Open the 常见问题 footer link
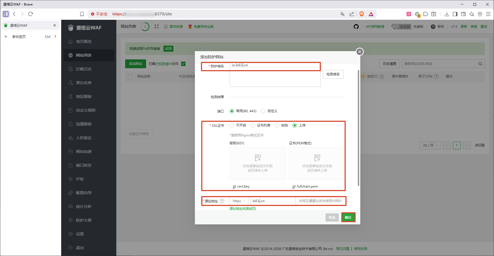Image resolution: width=494 pixels, height=256 pixels. (343, 249)
